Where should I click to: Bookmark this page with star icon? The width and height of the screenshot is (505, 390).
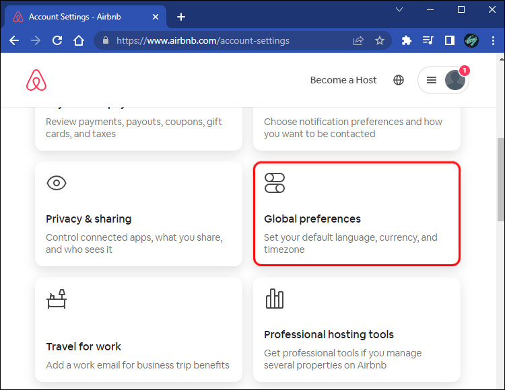click(x=380, y=40)
